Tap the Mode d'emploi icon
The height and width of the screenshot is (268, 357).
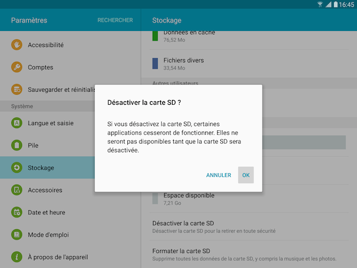17,235
